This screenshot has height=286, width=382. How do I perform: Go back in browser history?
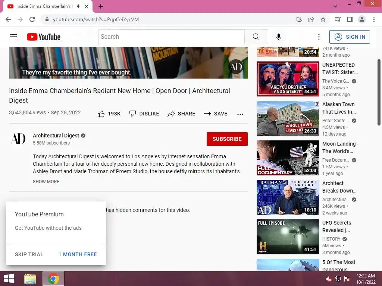click(8, 19)
